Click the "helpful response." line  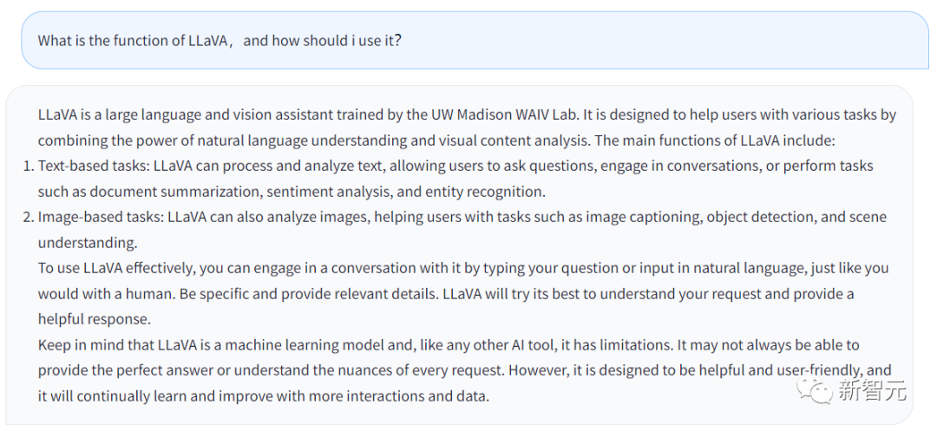(x=94, y=319)
